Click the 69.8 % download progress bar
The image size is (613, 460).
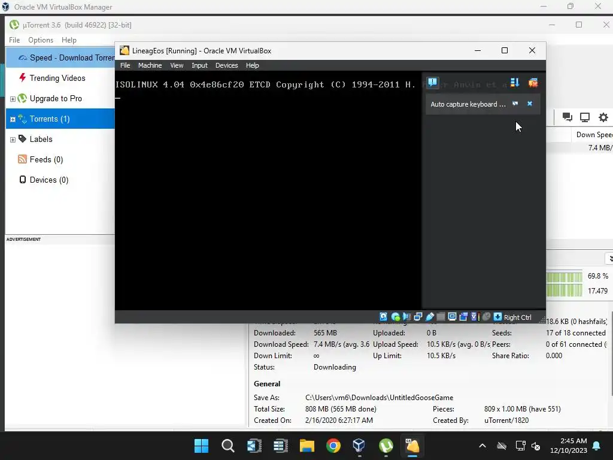(x=564, y=277)
